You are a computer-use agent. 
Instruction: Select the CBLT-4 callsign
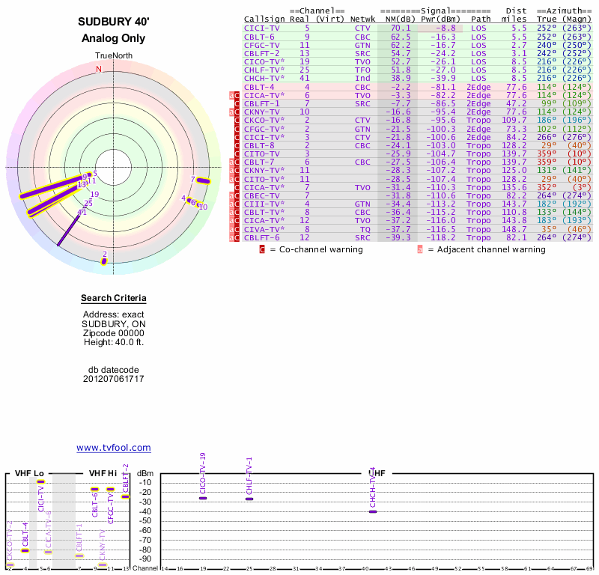click(259, 87)
